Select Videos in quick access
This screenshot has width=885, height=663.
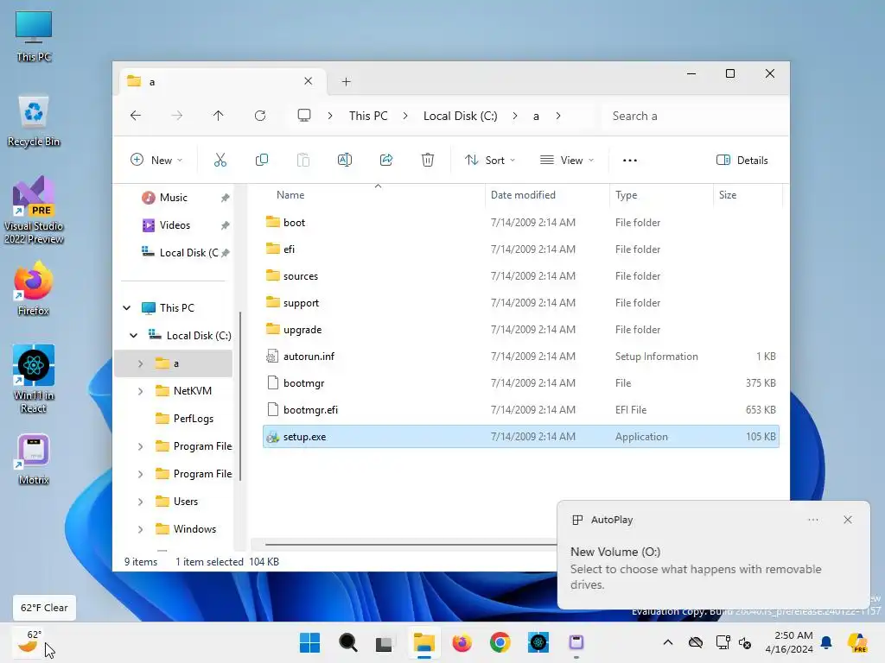(x=175, y=225)
